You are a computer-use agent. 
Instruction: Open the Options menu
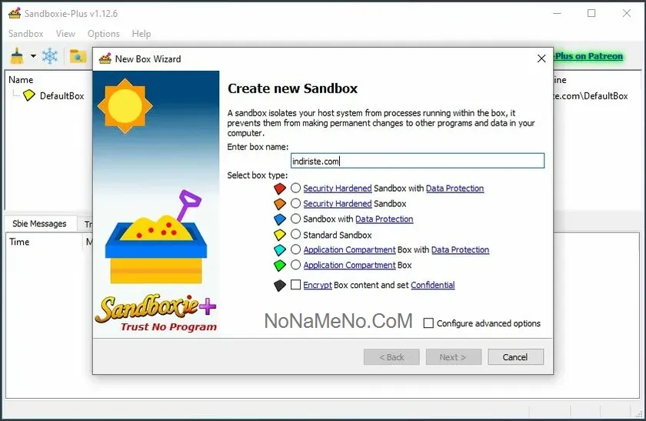103,34
